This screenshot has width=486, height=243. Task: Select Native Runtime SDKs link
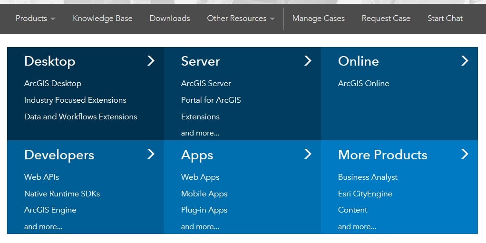62,194
